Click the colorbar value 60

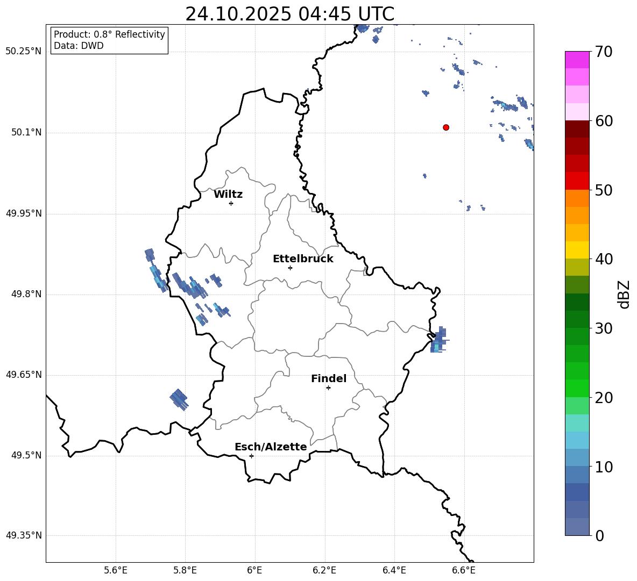coord(604,121)
